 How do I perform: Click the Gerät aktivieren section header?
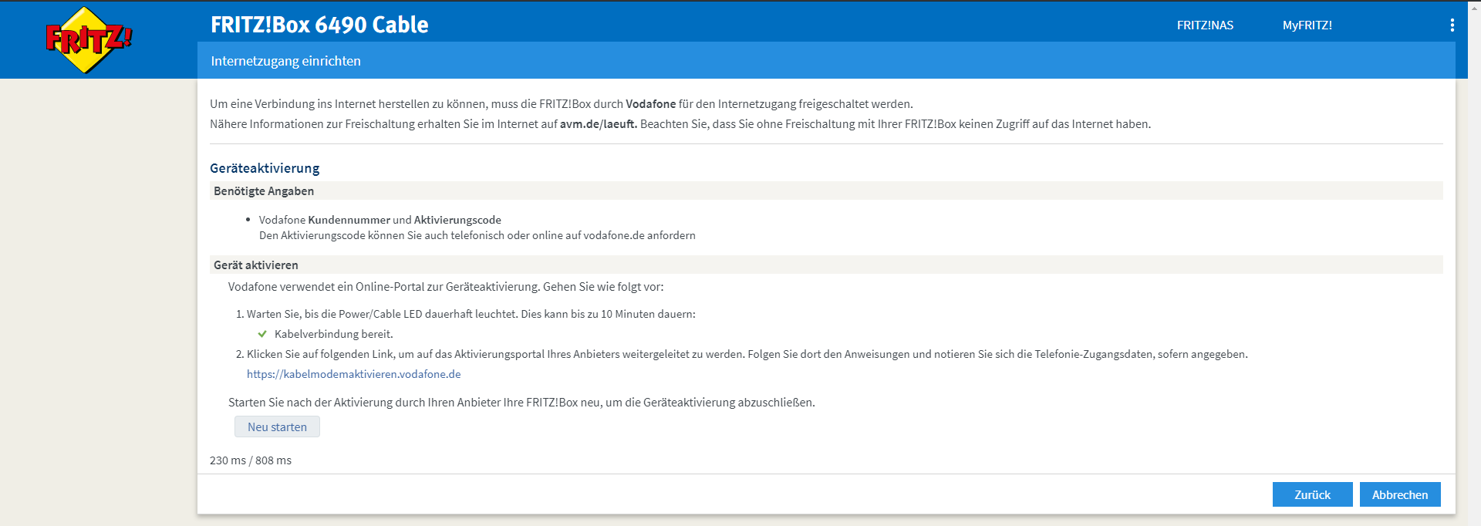click(x=826, y=265)
